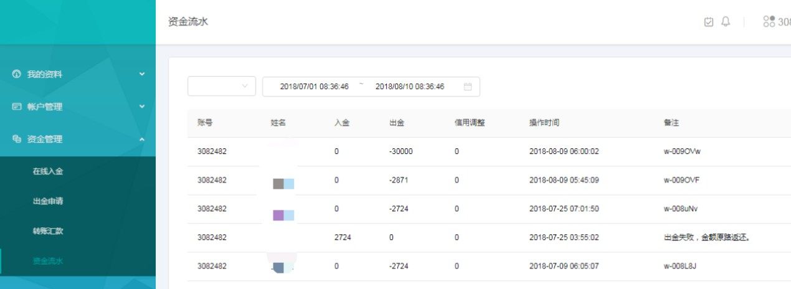Click the 帐户管理 card icon in sidebar
The image size is (791, 289).
[x=17, y=107]
